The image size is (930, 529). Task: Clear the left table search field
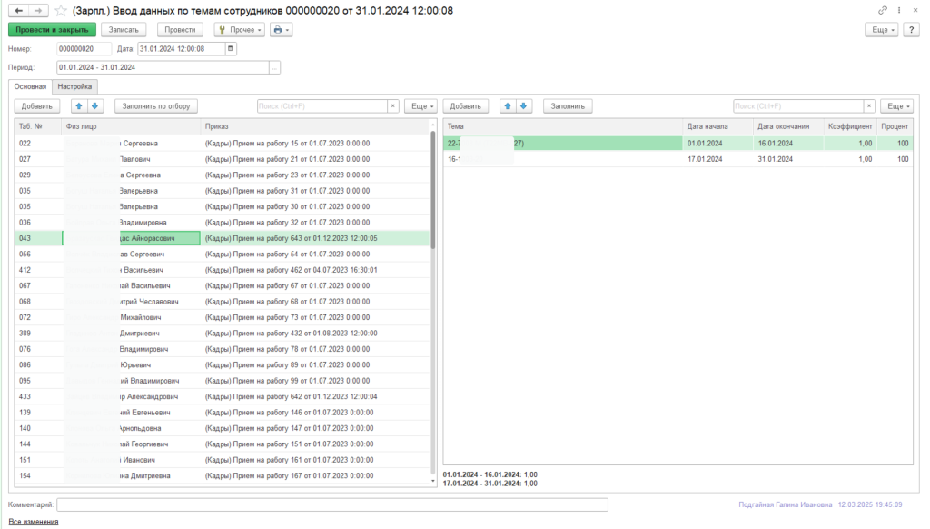pyautogui.click(x=393, y=106)
